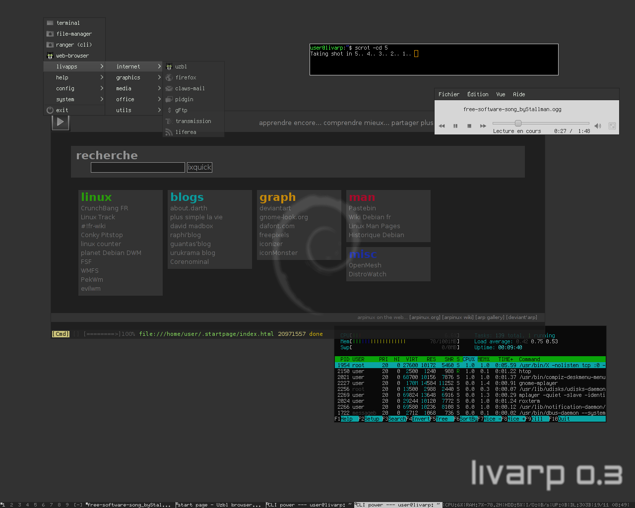
Task: Expand the system submenu
Action: 74,99
